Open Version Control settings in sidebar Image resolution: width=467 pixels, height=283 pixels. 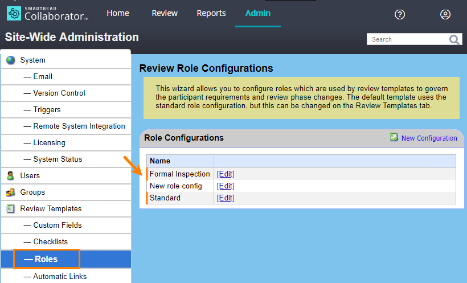tap(59, 93)
